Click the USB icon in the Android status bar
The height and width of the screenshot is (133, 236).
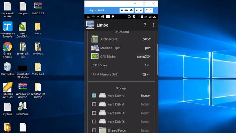coord(98,17)
